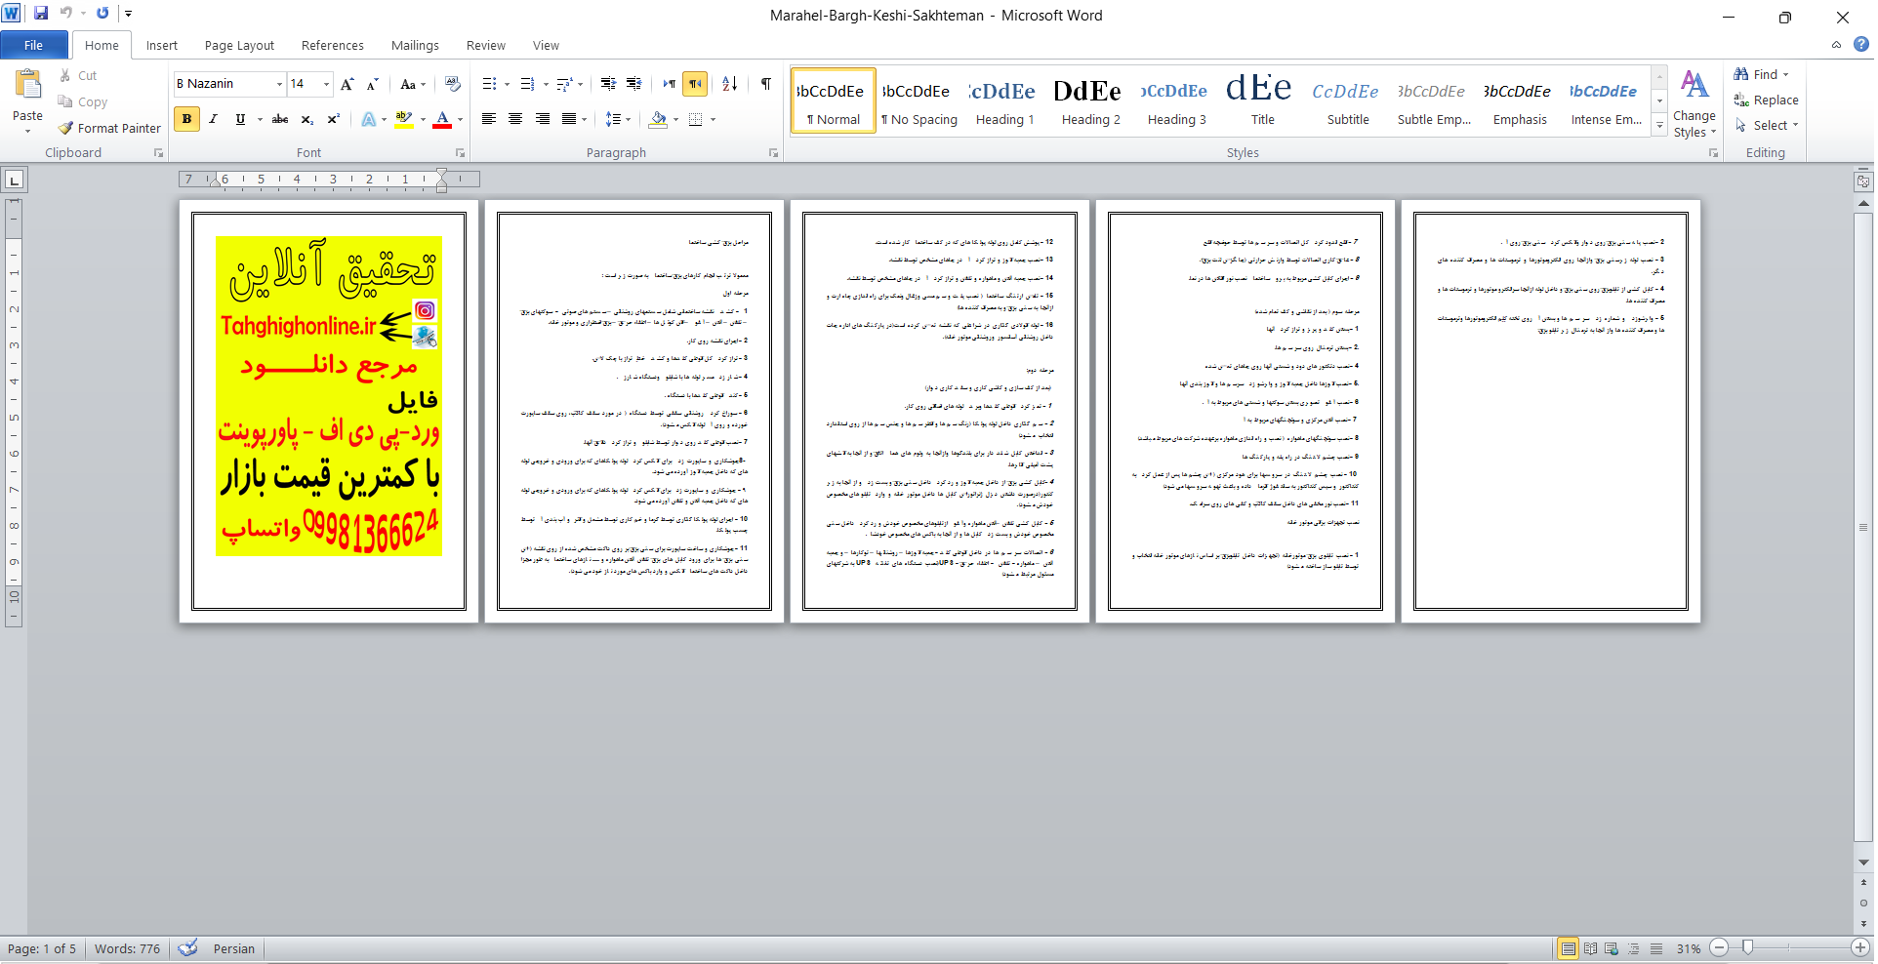
Task: Click the Format Painter button
Action: (109, 128)
